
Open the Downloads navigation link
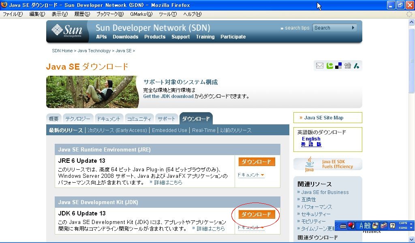point(126,37)
